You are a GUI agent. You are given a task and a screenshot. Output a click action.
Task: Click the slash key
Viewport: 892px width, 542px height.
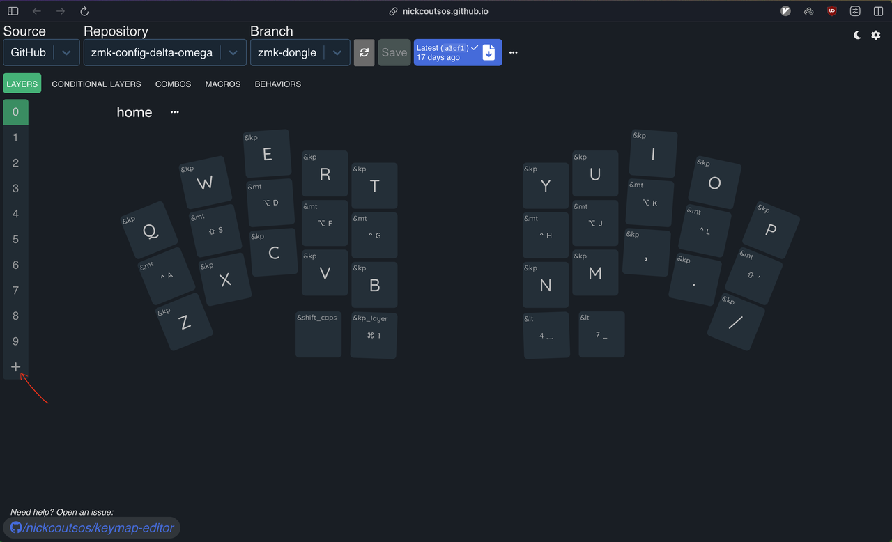(x=736, y=323)
